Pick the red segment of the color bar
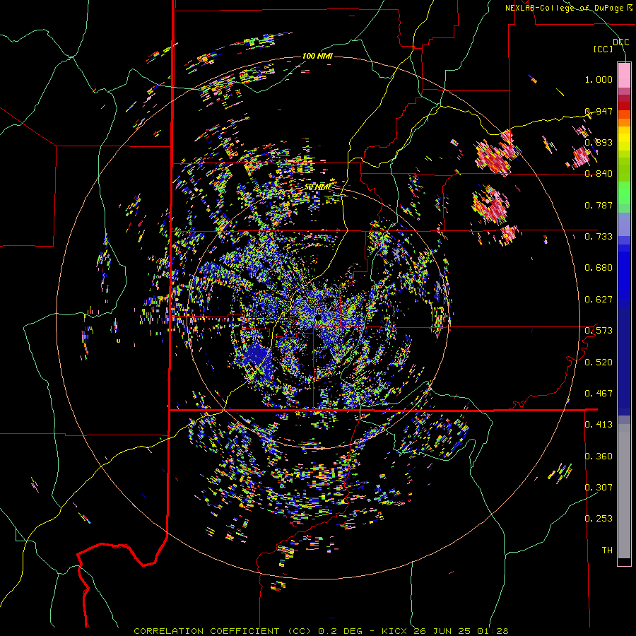Viewport: 636px width, 636px height. pyautogui.click(x=624, y=105)
